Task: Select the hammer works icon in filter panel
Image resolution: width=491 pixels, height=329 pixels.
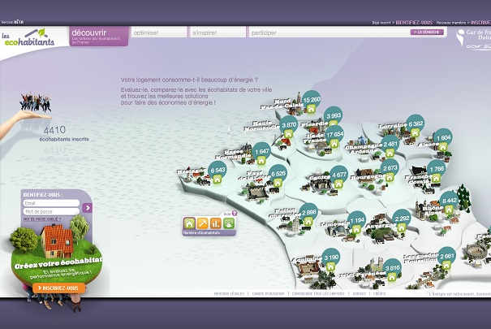Action: (x=203, y=223)
